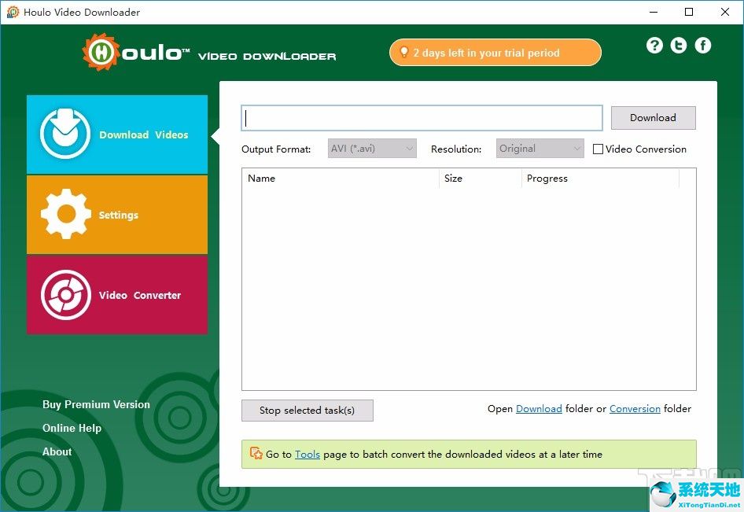Open the Resolution dropdown

click(540, 149)
